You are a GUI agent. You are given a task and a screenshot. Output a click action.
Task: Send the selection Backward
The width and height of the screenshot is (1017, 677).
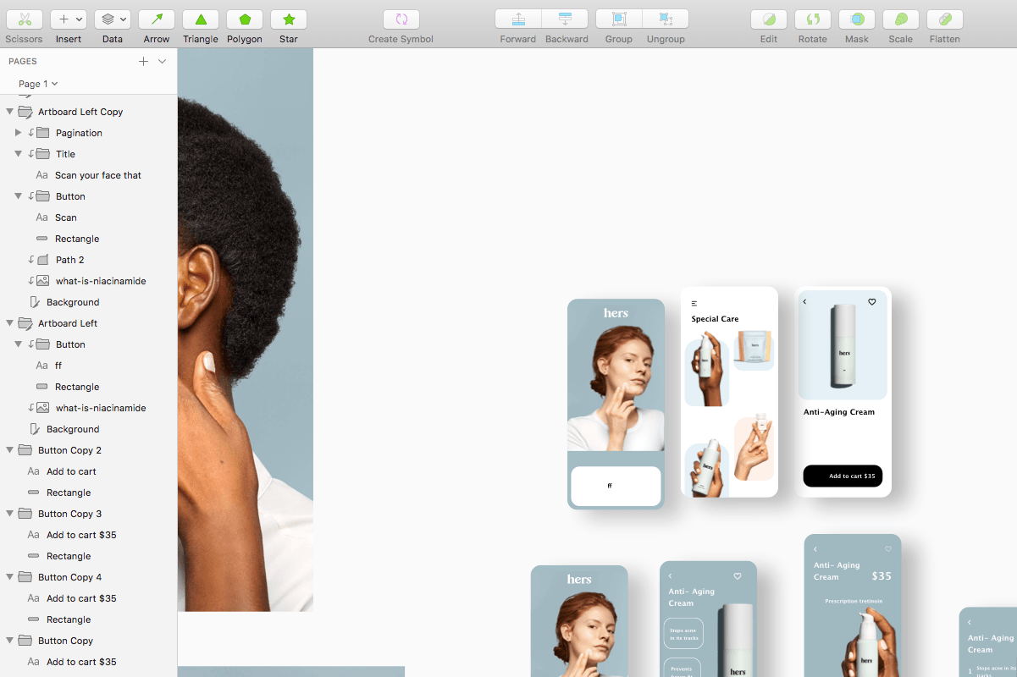[x=566, y=19]
